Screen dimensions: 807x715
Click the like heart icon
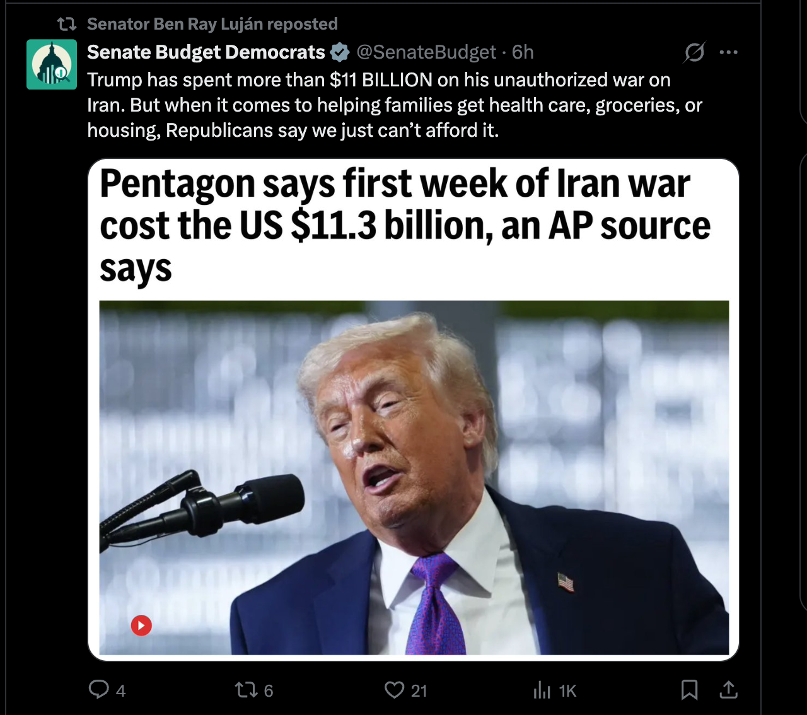(x=394, y=690)
